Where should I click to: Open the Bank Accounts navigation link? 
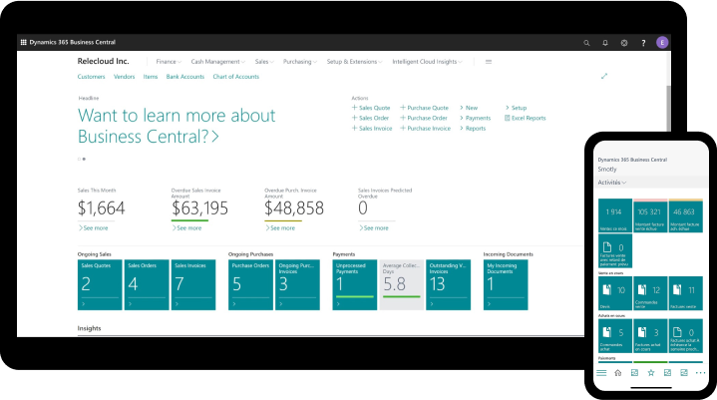(185, 77)
